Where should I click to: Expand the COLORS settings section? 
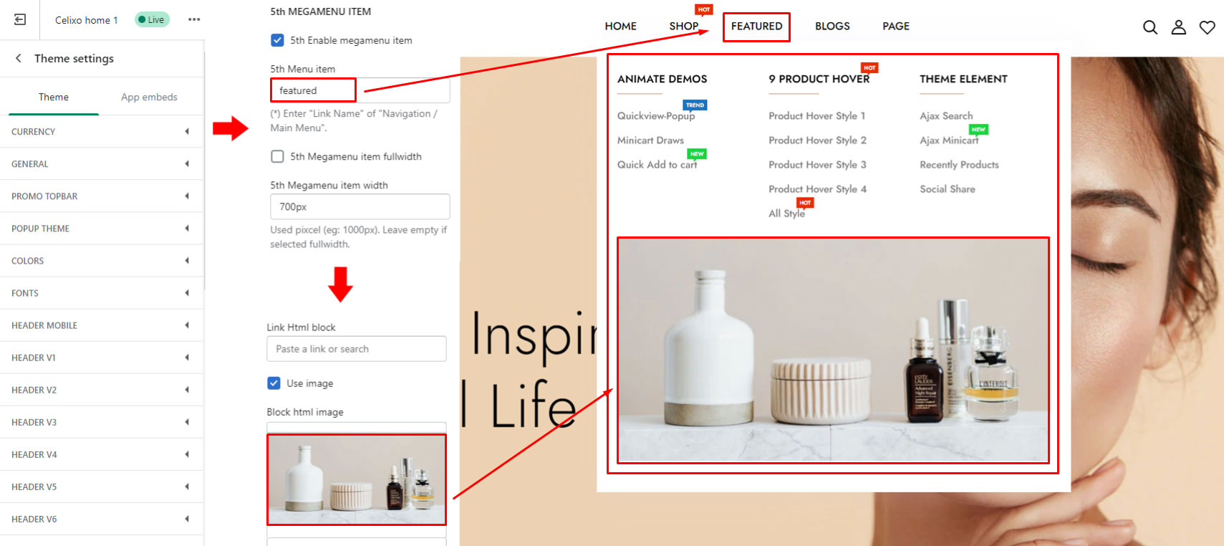point(101,261)
